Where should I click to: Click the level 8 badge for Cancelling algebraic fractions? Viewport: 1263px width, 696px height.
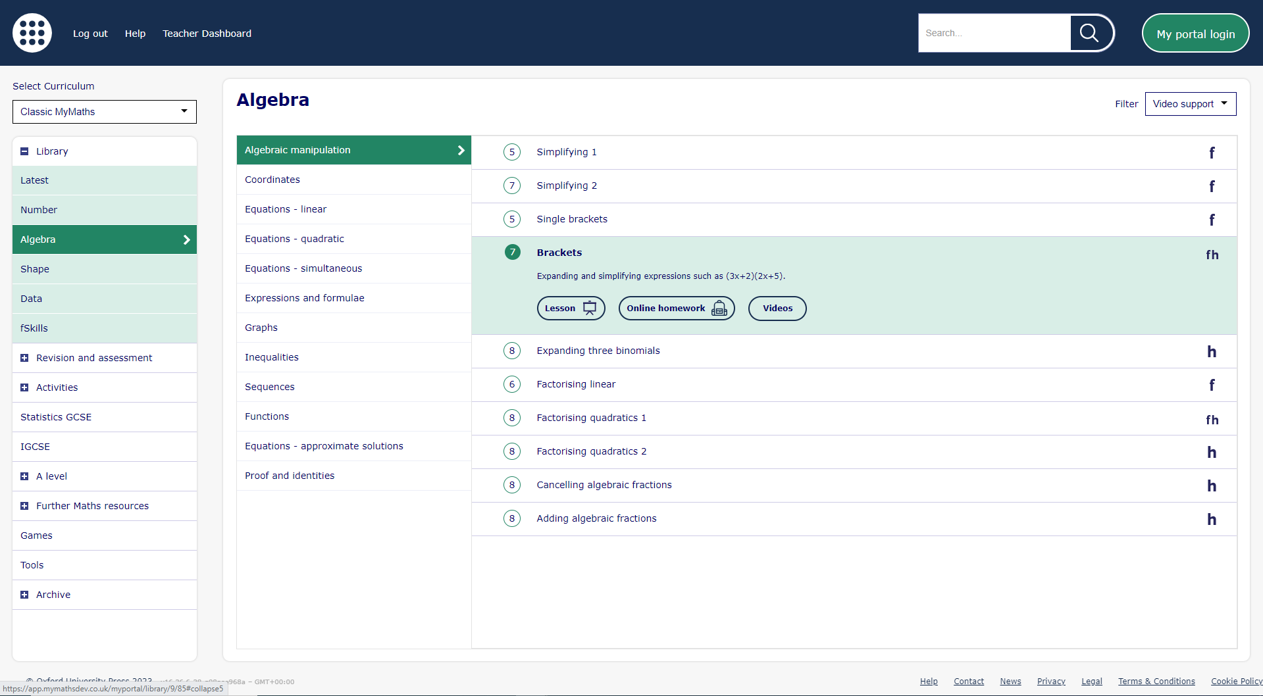click(x=512, y=485)
